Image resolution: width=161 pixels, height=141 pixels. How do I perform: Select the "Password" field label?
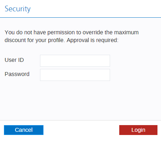coord(17,74)
